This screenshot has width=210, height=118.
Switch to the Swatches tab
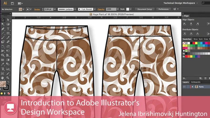point(187,39)
